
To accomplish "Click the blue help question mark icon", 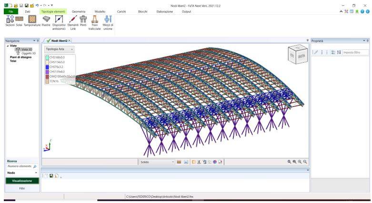I will tap(362, 11).
